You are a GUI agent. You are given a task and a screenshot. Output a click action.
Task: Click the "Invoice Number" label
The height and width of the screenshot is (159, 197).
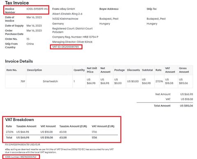[10, 11]
